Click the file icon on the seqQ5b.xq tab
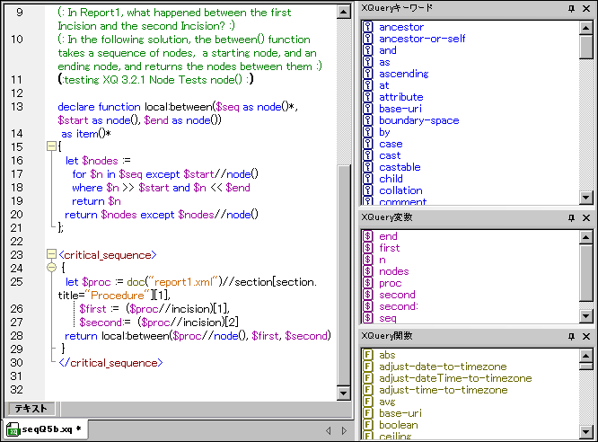The width and height of the screenshot is (598, 442). pyautogui.click(x=13, y=429)
